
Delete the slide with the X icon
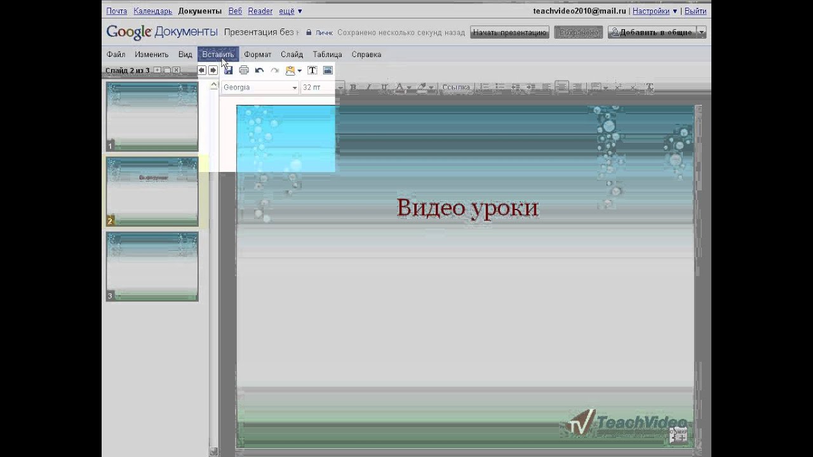click(177, 70)
